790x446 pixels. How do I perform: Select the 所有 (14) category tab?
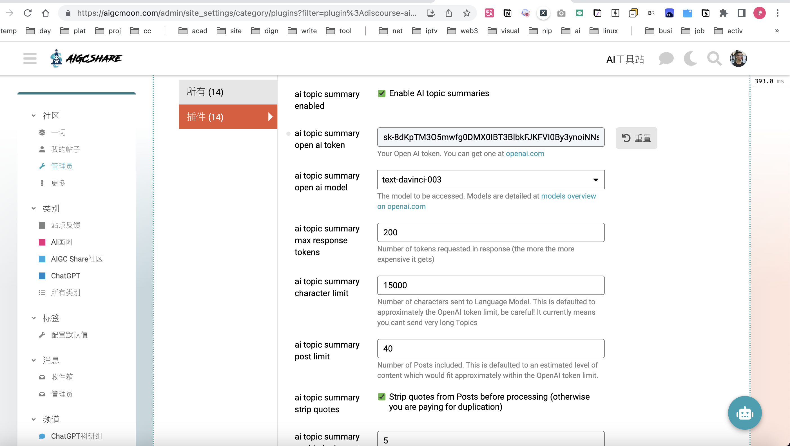[x=228, y=92]
